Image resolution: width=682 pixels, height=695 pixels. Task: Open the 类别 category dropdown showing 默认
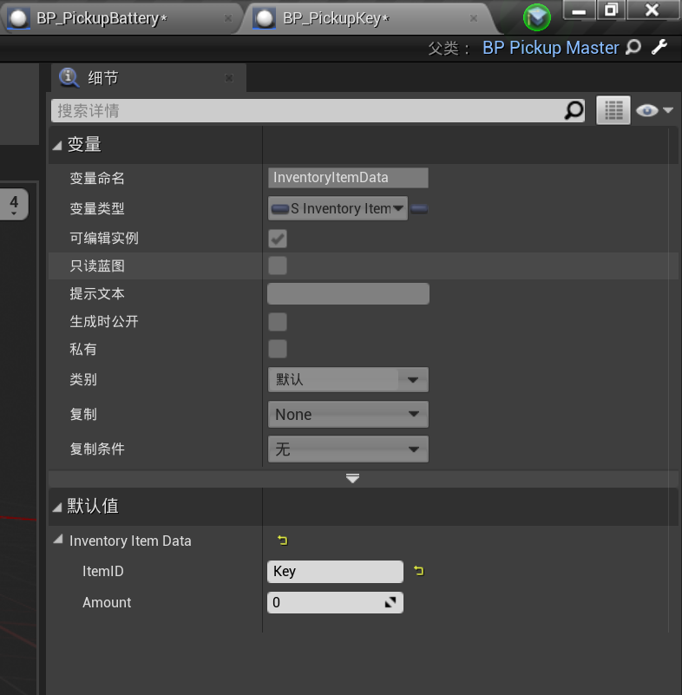[348, 379]
